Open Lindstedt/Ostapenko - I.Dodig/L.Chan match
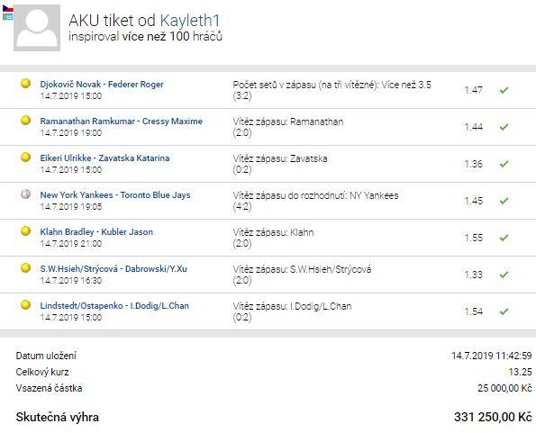Image resolution: width=536 pixels, height=433 pixels. [x=114, y=306]
